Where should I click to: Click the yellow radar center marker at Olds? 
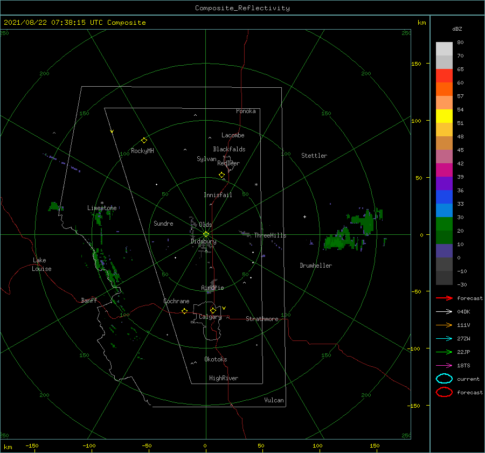coord(206,234)
